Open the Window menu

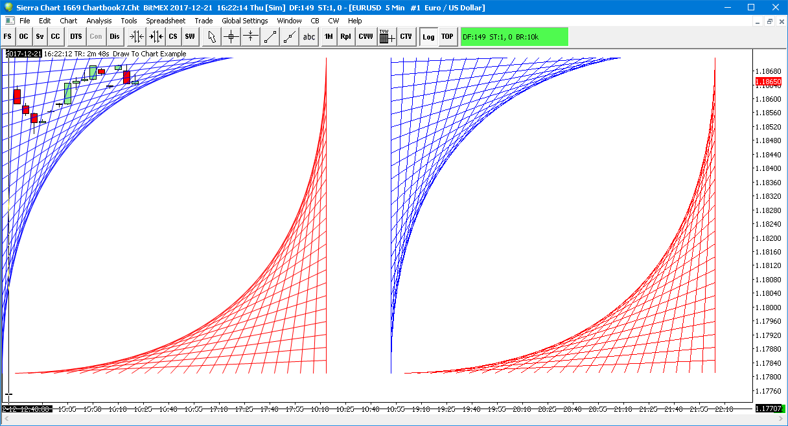click(x=290, y=21)
